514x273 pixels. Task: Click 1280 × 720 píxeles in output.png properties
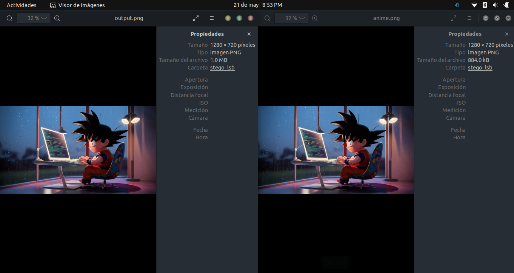233,45
